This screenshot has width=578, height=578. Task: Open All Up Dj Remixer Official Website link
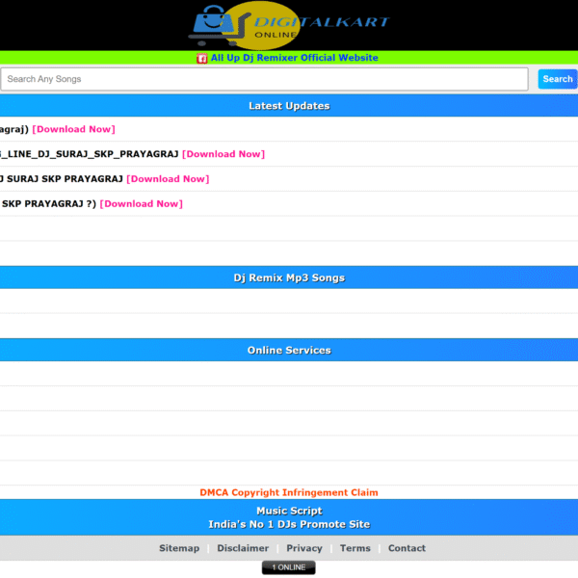[x=295, y=58]
